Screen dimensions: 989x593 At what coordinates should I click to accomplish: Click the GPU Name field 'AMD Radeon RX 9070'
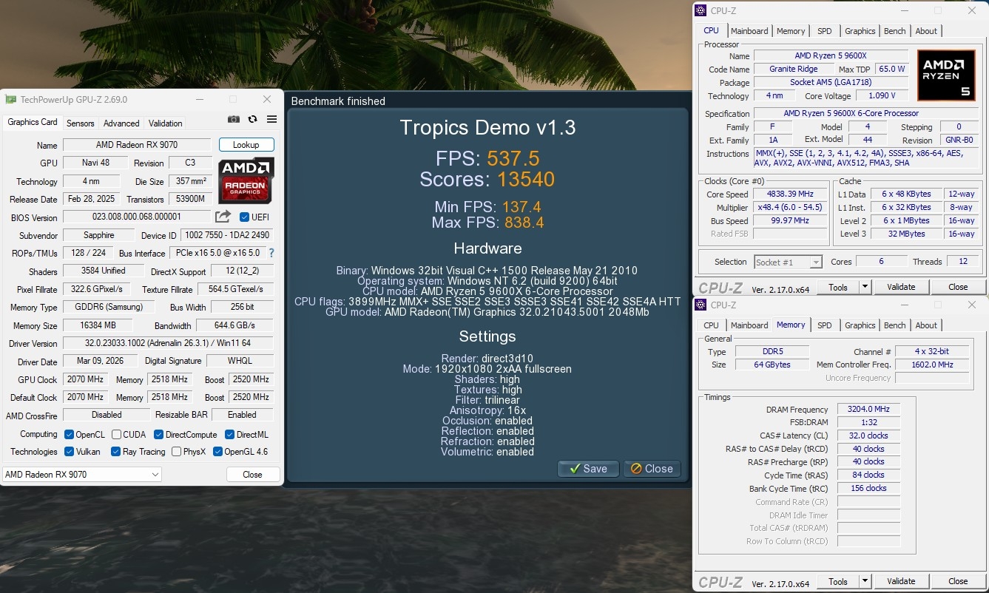click(x=137, y=145)
